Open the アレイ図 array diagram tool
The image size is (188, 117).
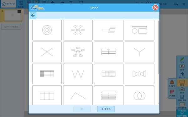pyautogui.click(x=172, y=93)
